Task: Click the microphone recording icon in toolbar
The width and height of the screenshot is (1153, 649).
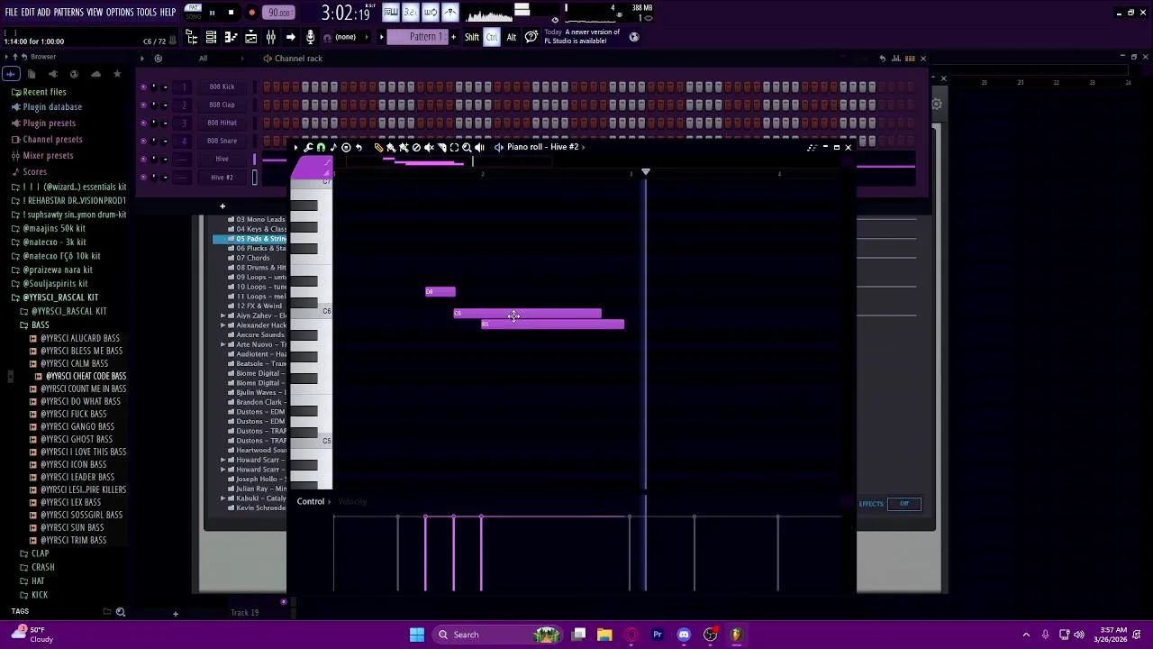Action: (x=310, y=37)
